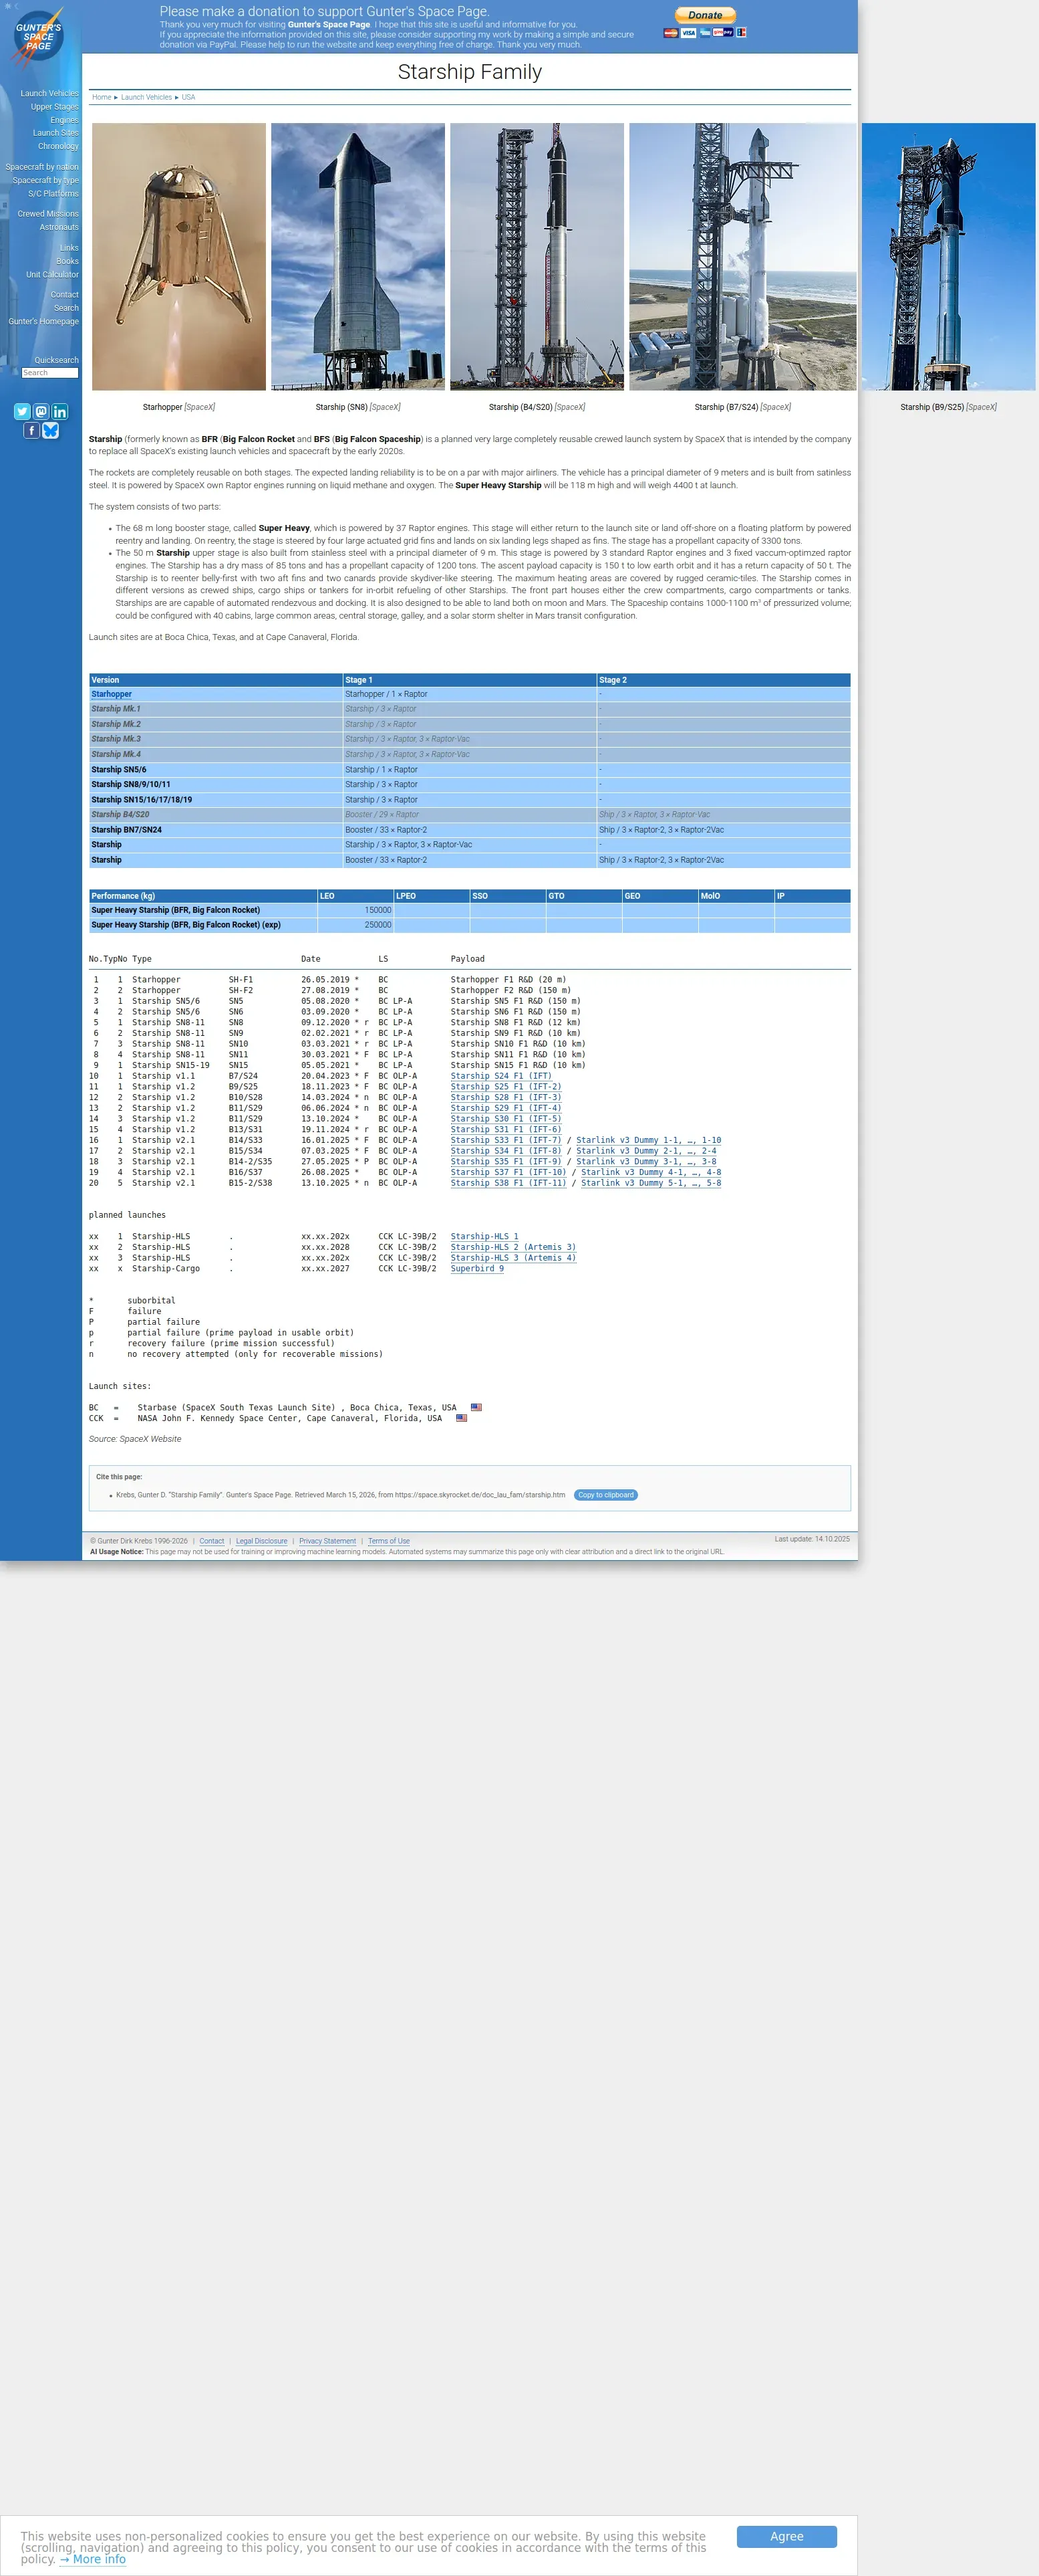The width and height of the screenshot is (1039, 2576).
Task: Agree to the cookie policy
Action: [x=786, y=2536]
